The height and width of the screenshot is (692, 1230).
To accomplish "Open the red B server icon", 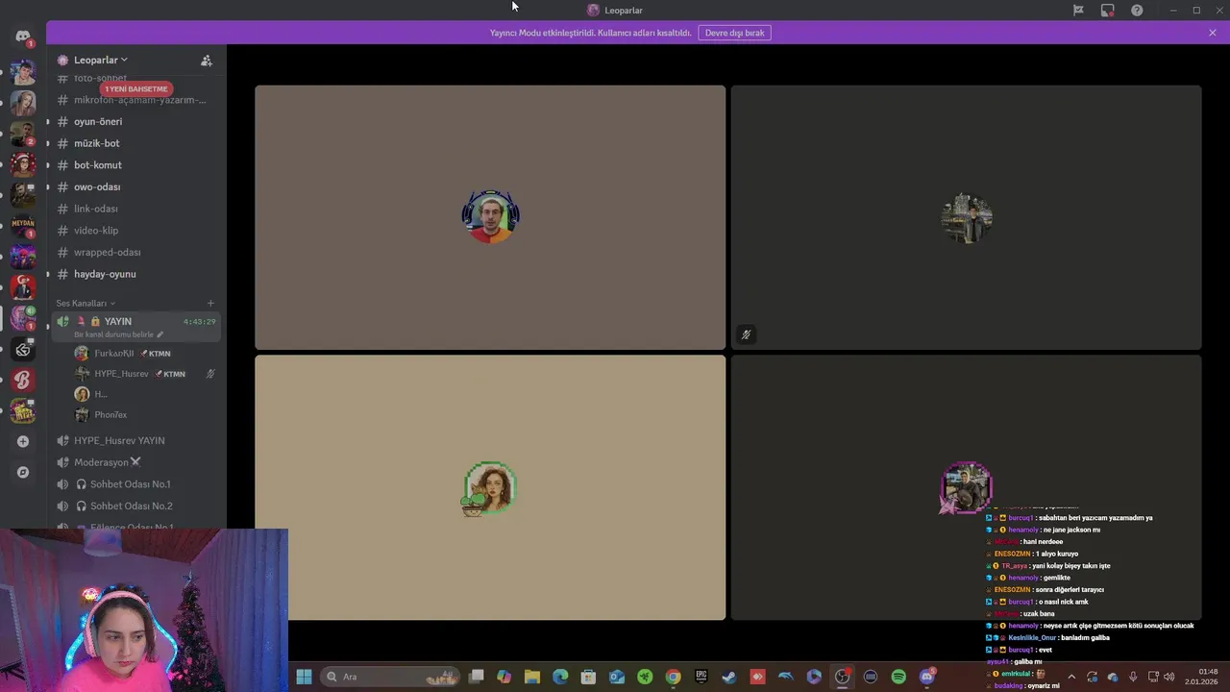I will click(23, 380).
